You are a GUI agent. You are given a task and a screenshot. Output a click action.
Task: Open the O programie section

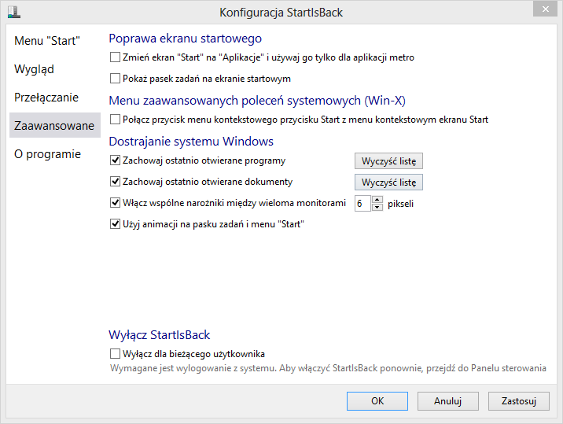tap(48, 154)
